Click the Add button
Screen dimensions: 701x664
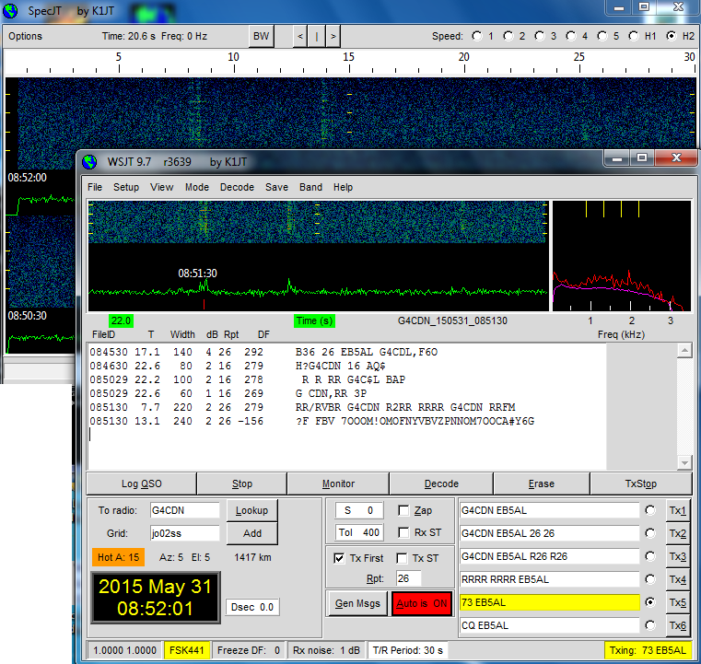pos(251,533)
